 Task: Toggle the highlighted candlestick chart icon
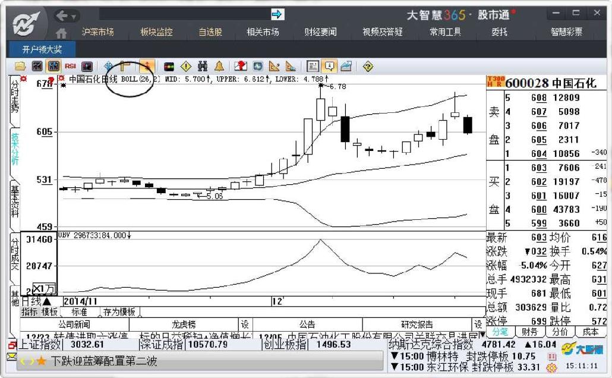[53, 67]
